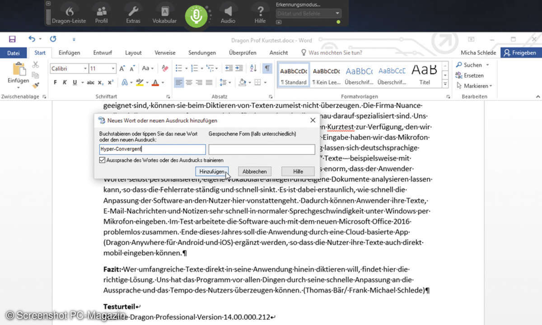
Task: Align text right
Action: (x=199, y=83)
